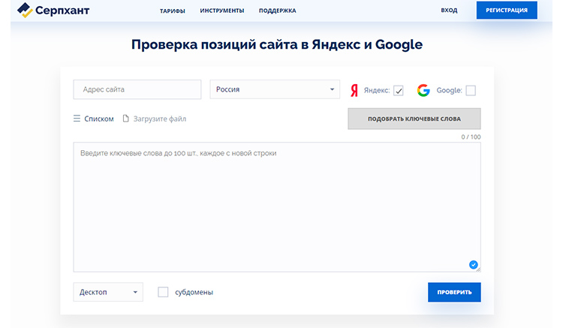Go to the Инструменты menu
Image resolution: width=563 pixels, height=328 pixels.
click(x=221, y=11)
